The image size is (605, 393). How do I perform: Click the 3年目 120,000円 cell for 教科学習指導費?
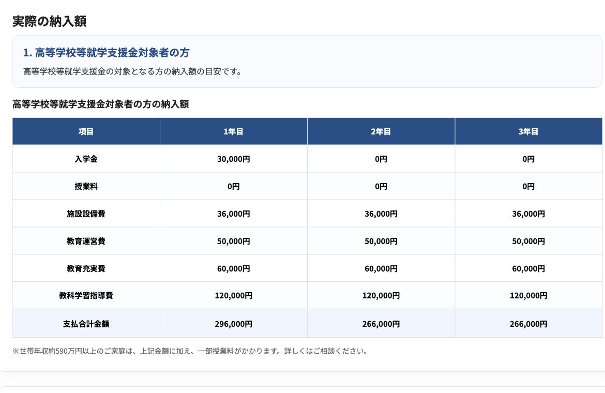(x=528, y=295)
